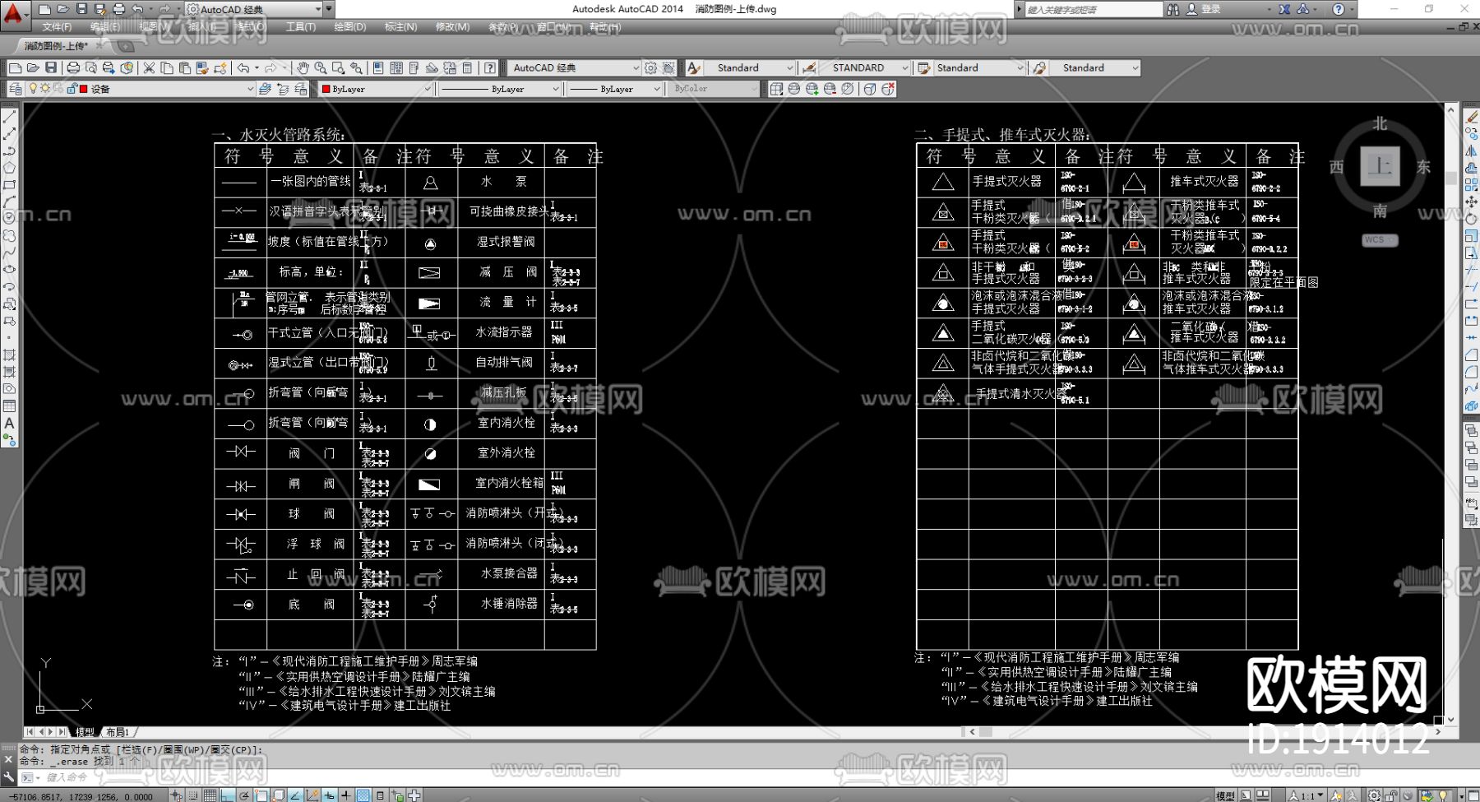
Task: Click the Layer Previous icon
Action: point(283,89)
